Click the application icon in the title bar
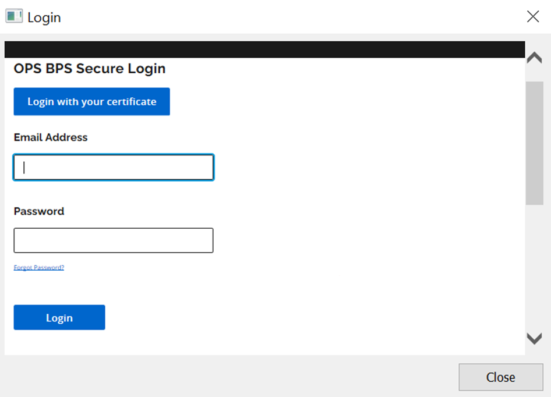 (14, 16)
